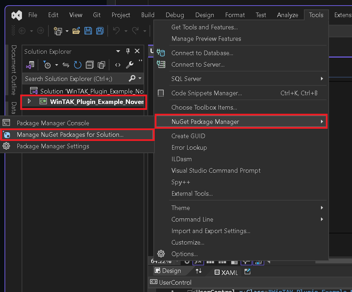The height and width of the screenshot is (292, 352).
Task: Click the Options gear icon in Tools menu
Action: pyautogui.click(x=161, y=254)
